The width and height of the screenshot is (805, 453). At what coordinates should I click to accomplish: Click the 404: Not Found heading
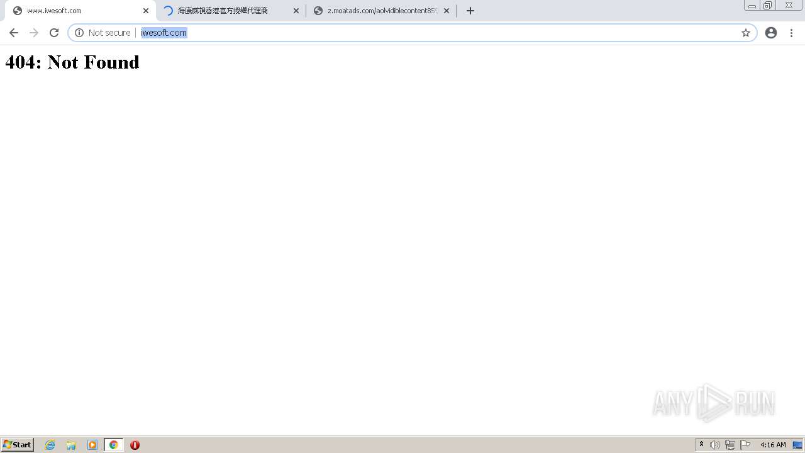[x=72, y=62]
